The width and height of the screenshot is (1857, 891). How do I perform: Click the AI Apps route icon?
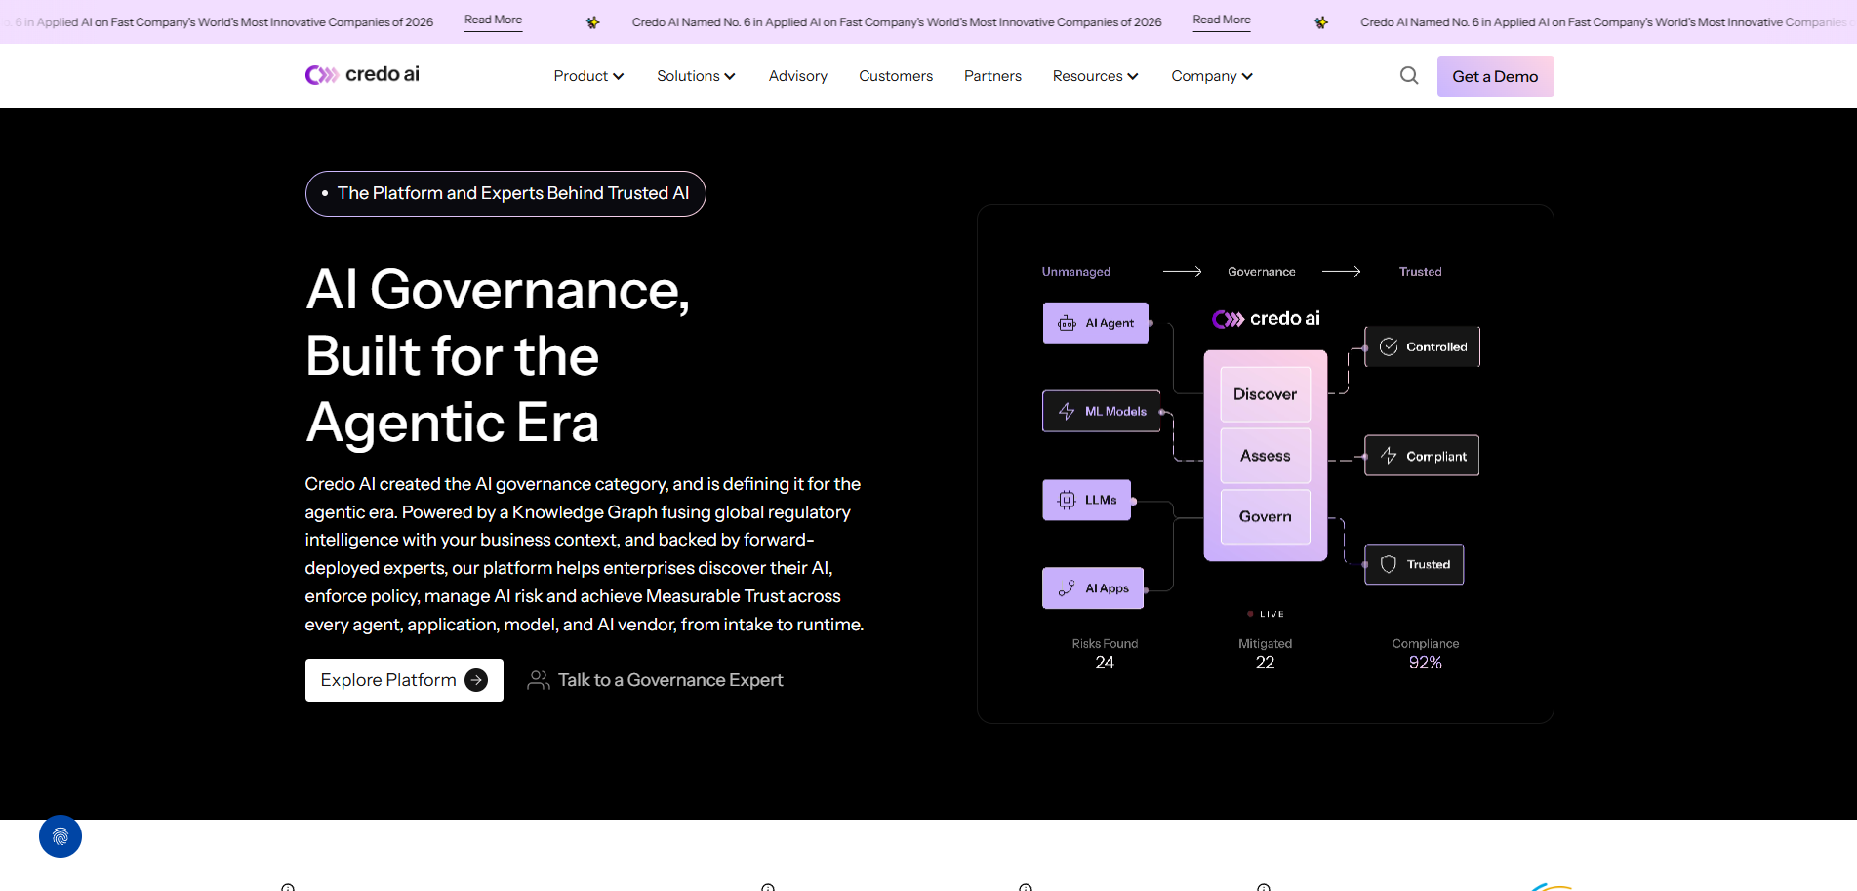pyautogui.click(x=1067, y=588)
